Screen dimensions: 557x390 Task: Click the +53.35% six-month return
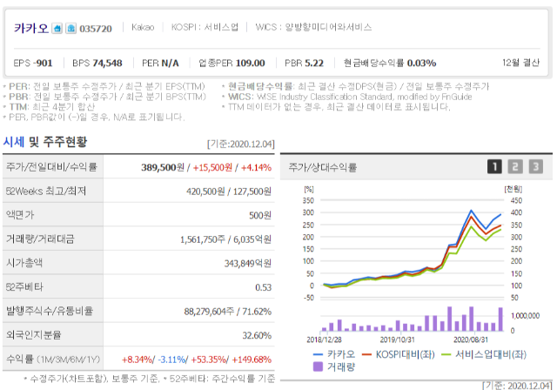tap(209, 360)
